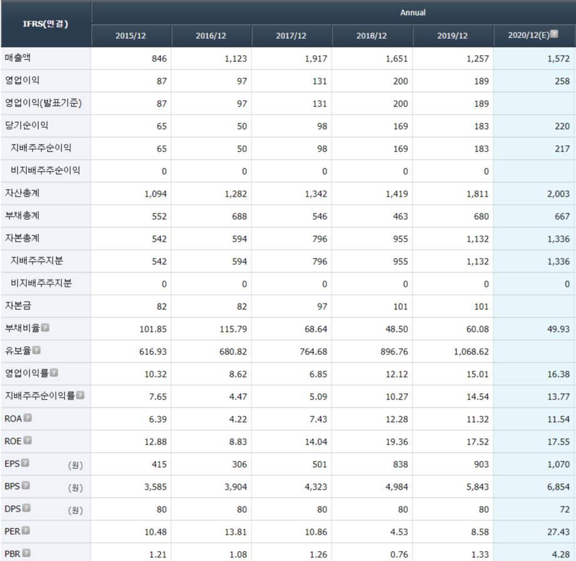Click the help icon beside 부채비율
576x561 pixels.
tap(45, 327)
